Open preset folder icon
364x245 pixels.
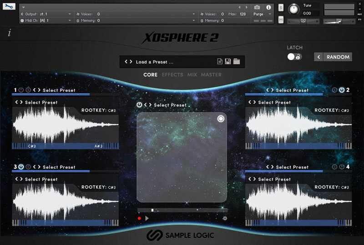pyautogui.click(x=237, y=61)
